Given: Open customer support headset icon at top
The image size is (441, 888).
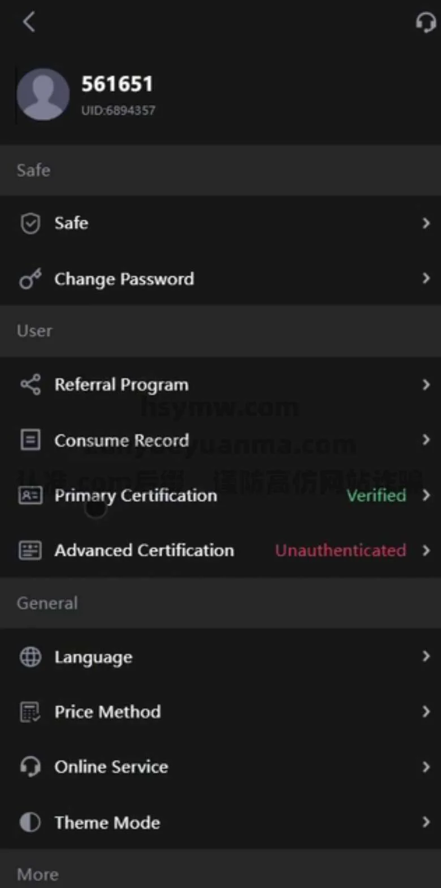Looking at the screenshot, I should (425, 22).
